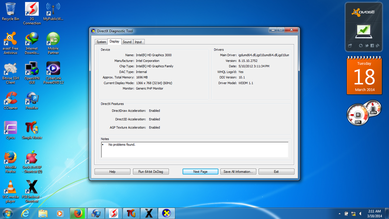Image resolution: width=389 pixels, height=219 pixels.
Task: Click the avast gadget blog feed icon
Action: [x=377, y=46]
